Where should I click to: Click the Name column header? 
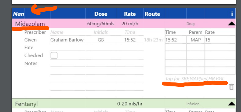(18, 14)
